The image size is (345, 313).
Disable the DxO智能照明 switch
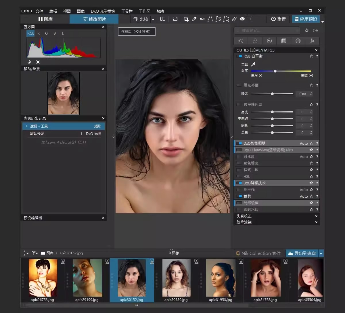pos(239,143)
